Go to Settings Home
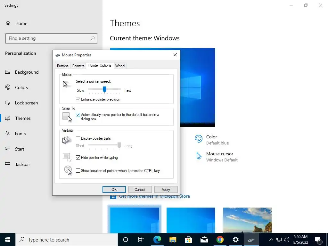Viewport: 328px width, 246px height. pyautogui.click(x=16, y=23)
